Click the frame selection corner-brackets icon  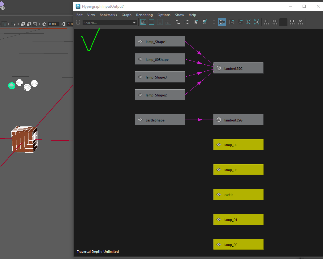256,22
